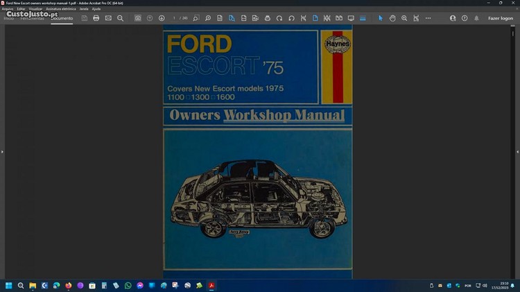Viewport: 520px width, 292px height.
Task: Click the Print document icon
Action: click(96, 18)
